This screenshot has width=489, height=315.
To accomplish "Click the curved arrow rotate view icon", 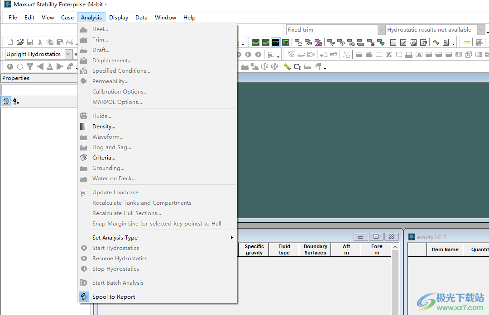I will (x=70, y=66).
